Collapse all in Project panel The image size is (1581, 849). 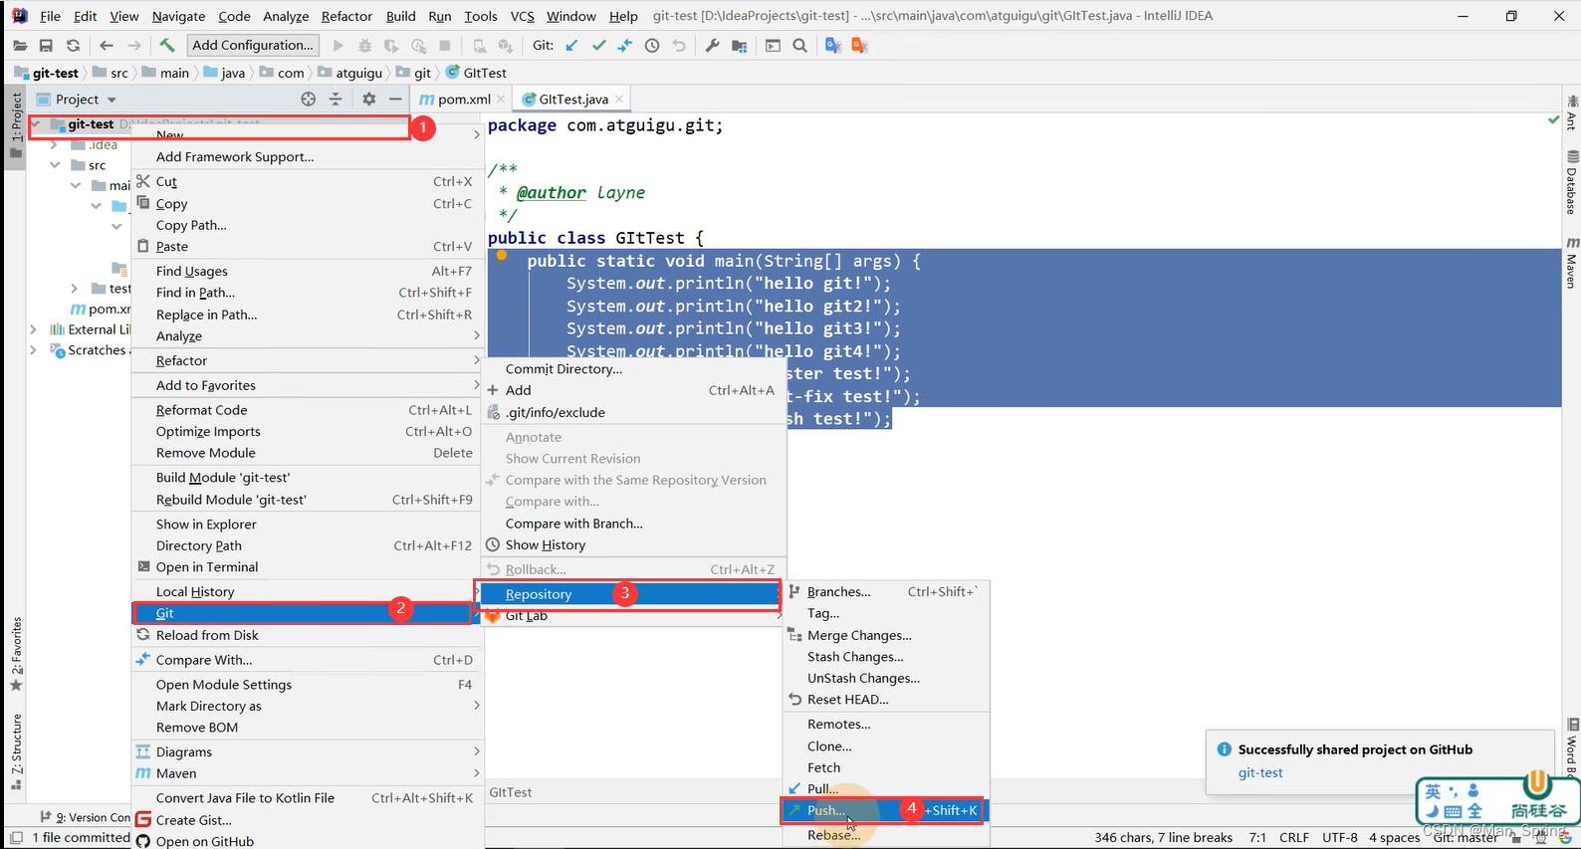click(336, 99)
